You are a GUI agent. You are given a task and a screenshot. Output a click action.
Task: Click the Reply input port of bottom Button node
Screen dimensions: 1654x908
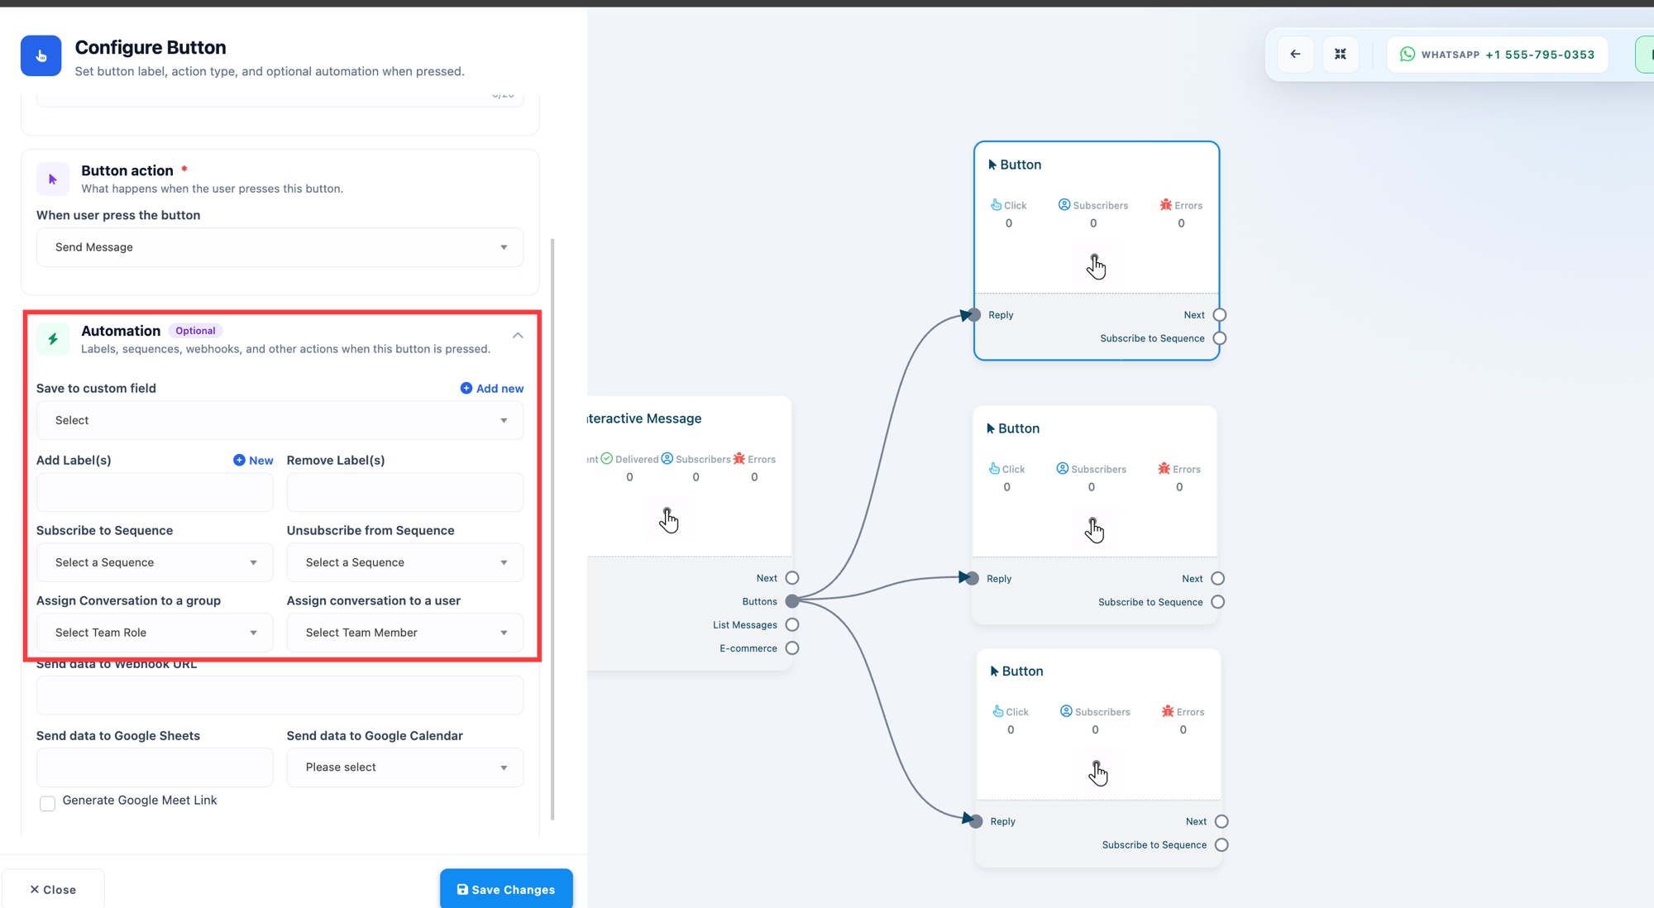(x=976, y=822)
